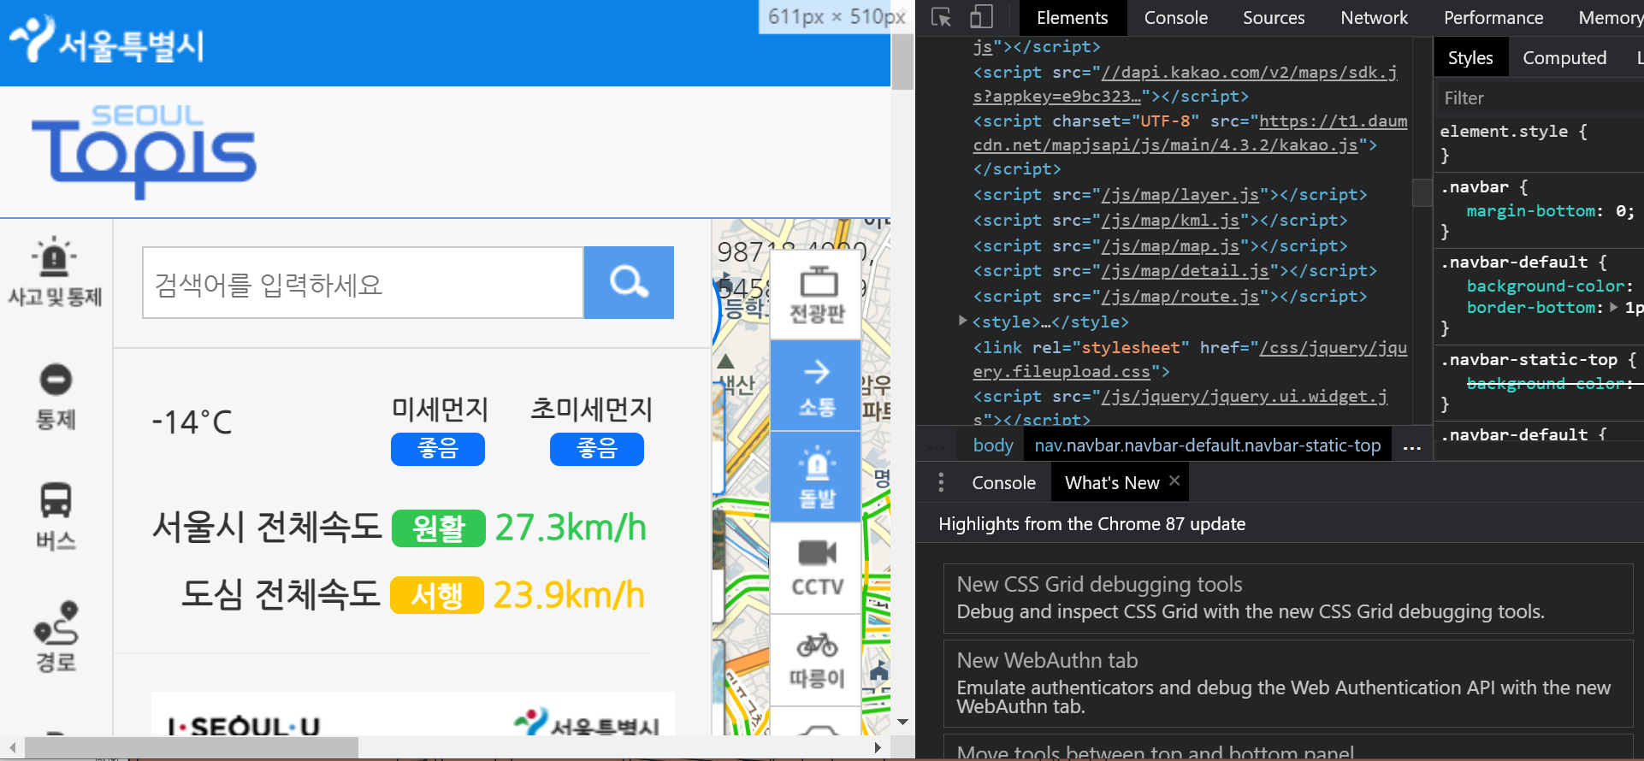Screen dimensions: 1644x761
Task: Click the -14°C temperature text
Action: (192, 422)
